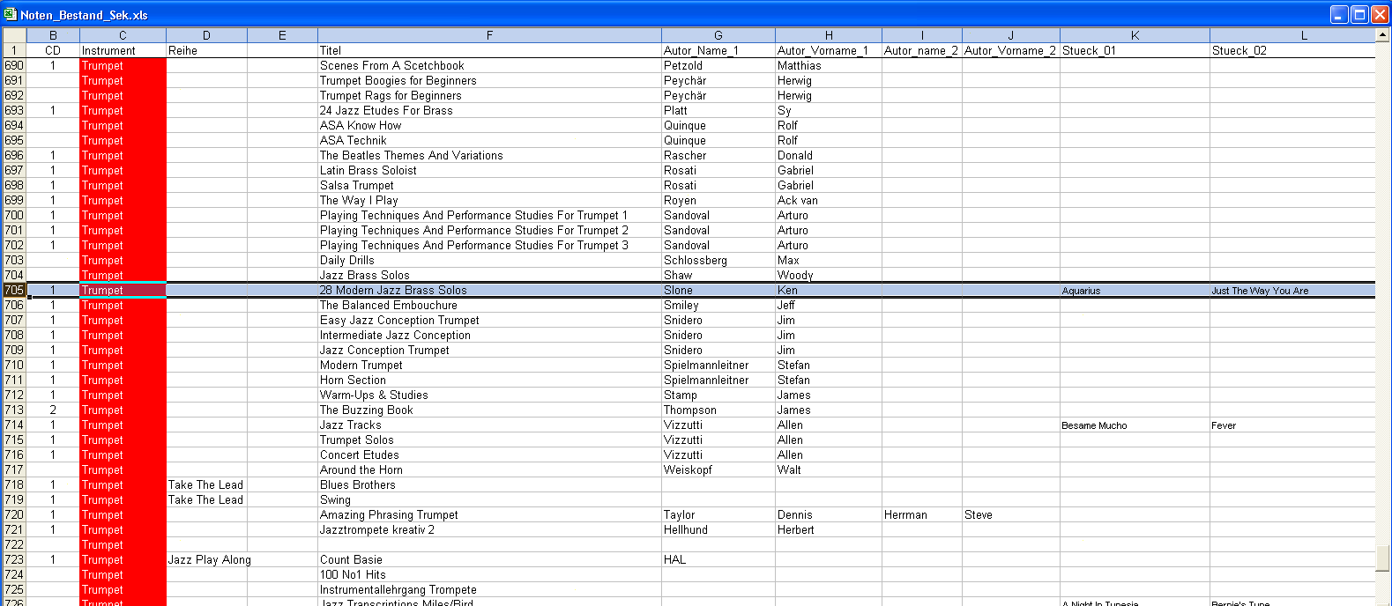Select row 705 header
This screenshot has height=606, width=1392.
[14, 290]
